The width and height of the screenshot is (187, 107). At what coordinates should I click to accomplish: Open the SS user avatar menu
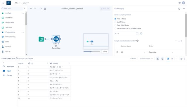pos(183,3)
